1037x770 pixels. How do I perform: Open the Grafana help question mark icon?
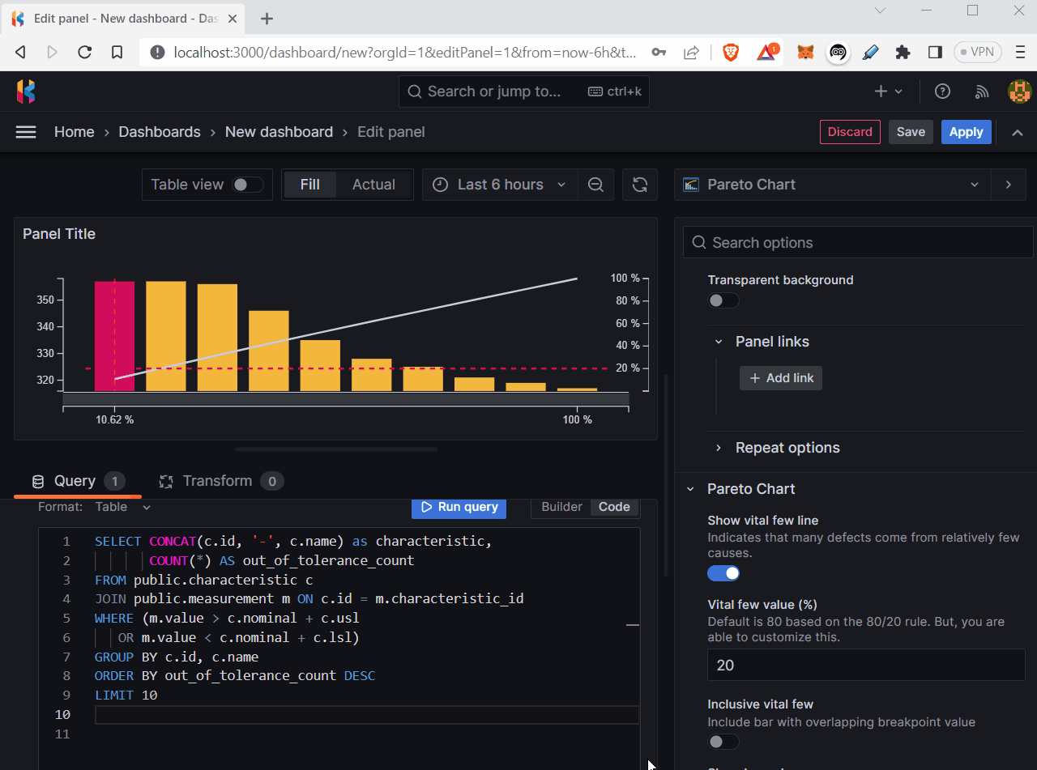942,91
